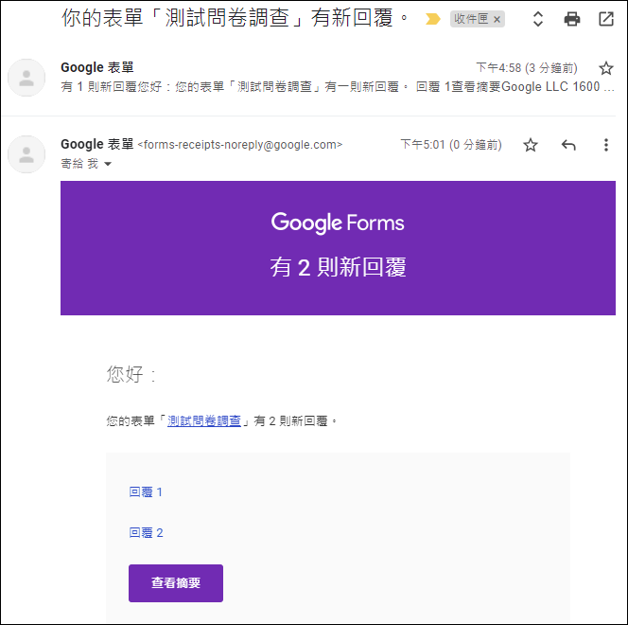Expand all messages with up-down arrows icon
Image resolution: width=628 pixels, height=625 pixels.
538,19
